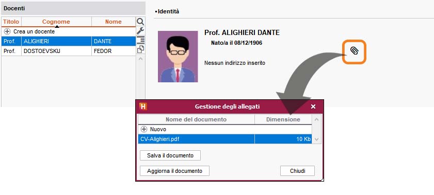Click the Titolo column header
The image size is (434, 195).
pyautogui.click(x=11, y=22)
